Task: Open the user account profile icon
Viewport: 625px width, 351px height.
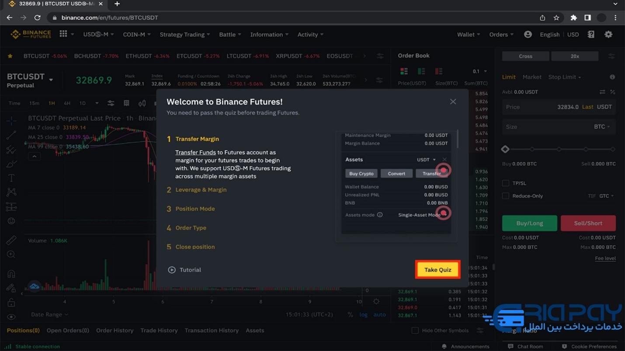Action: pos(528,34)
